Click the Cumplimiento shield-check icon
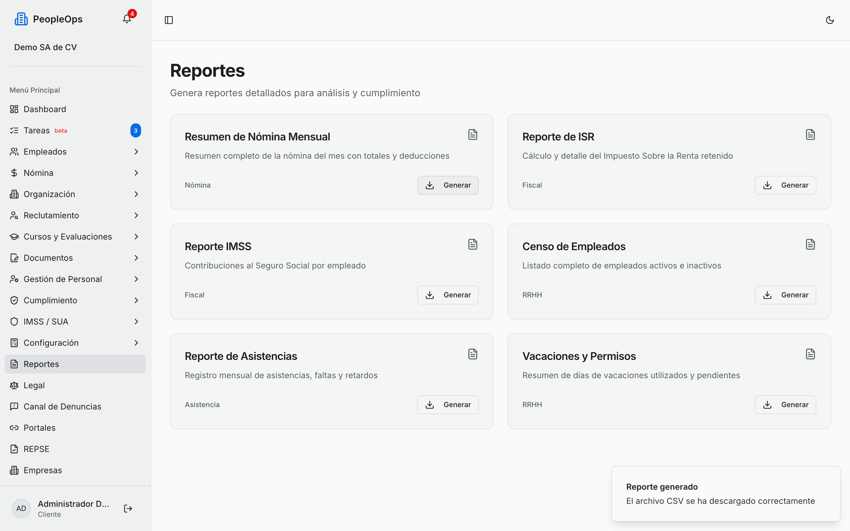Viewport: 850px width, 531px height. pyautogui.click(x=14, y=300)
